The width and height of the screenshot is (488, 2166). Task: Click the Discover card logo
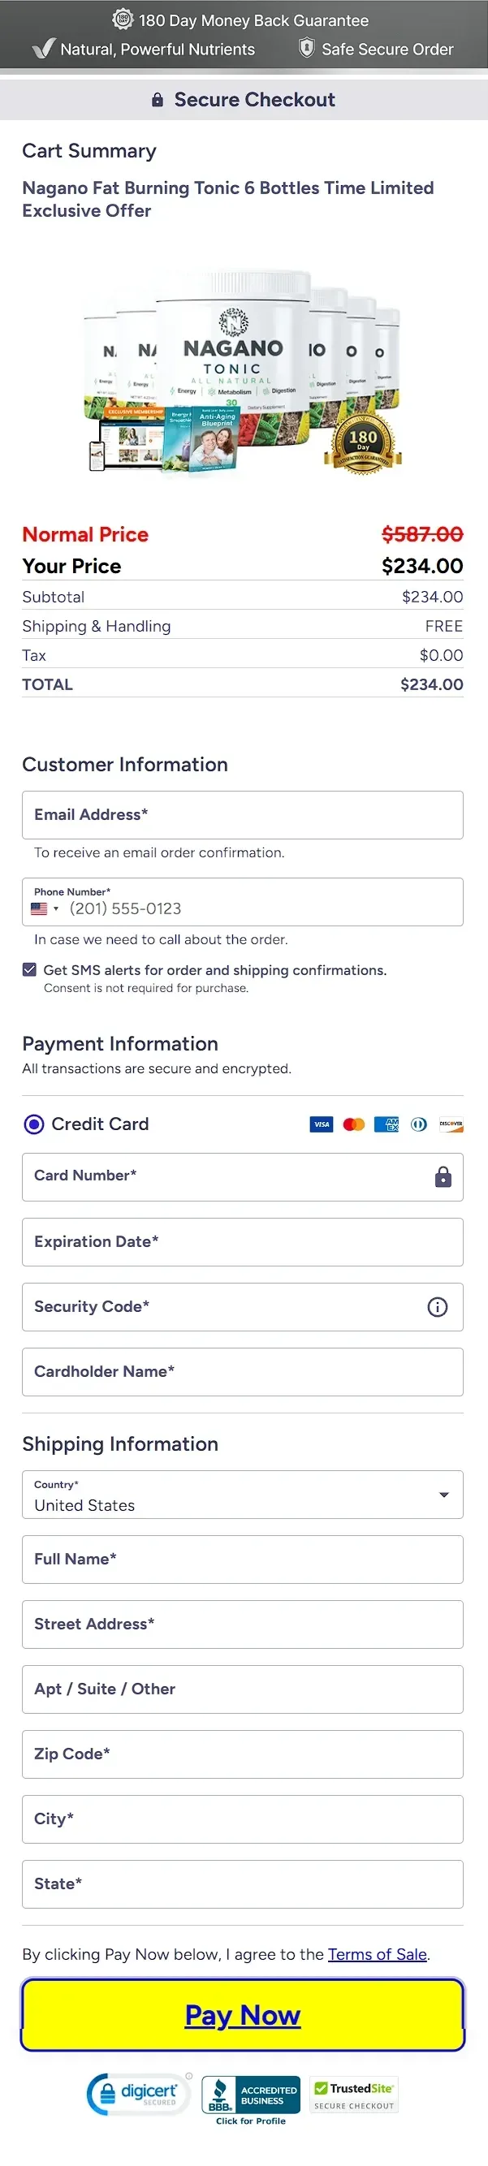click(451, 1124)
